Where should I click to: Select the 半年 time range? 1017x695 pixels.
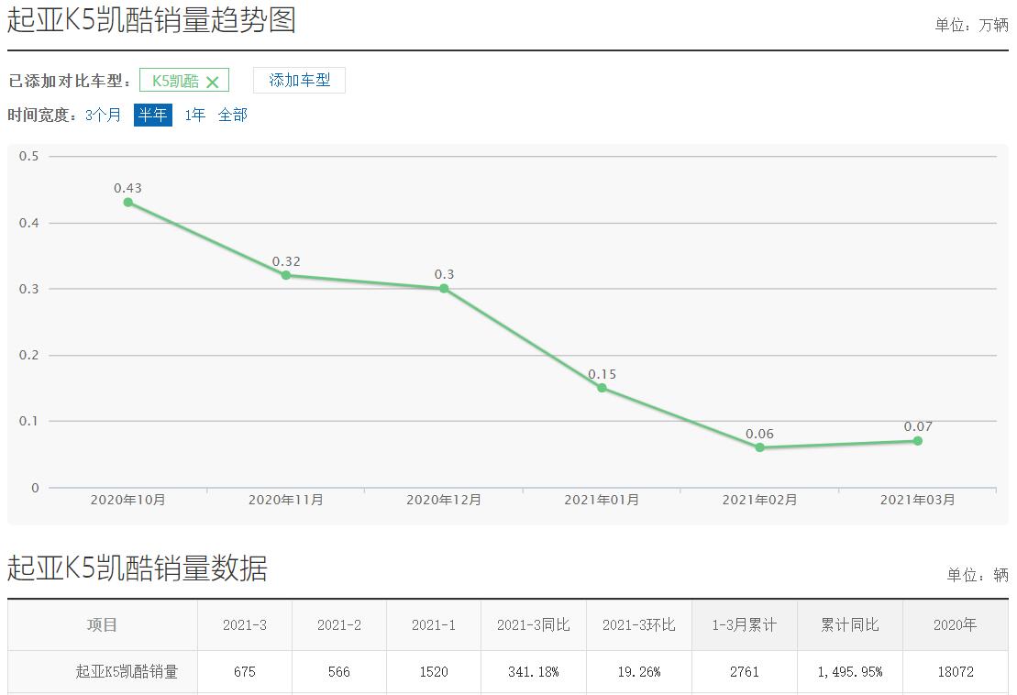click(153, 115)
